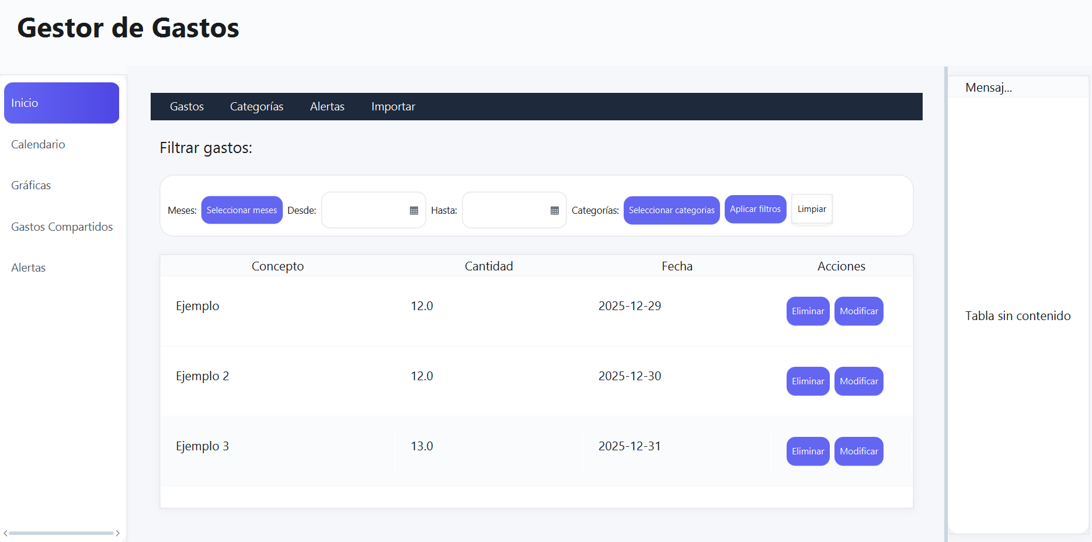Switch to the Calendario sidebar tab
This screenshot has width=1092, height=542.
[x=38, y=144]
